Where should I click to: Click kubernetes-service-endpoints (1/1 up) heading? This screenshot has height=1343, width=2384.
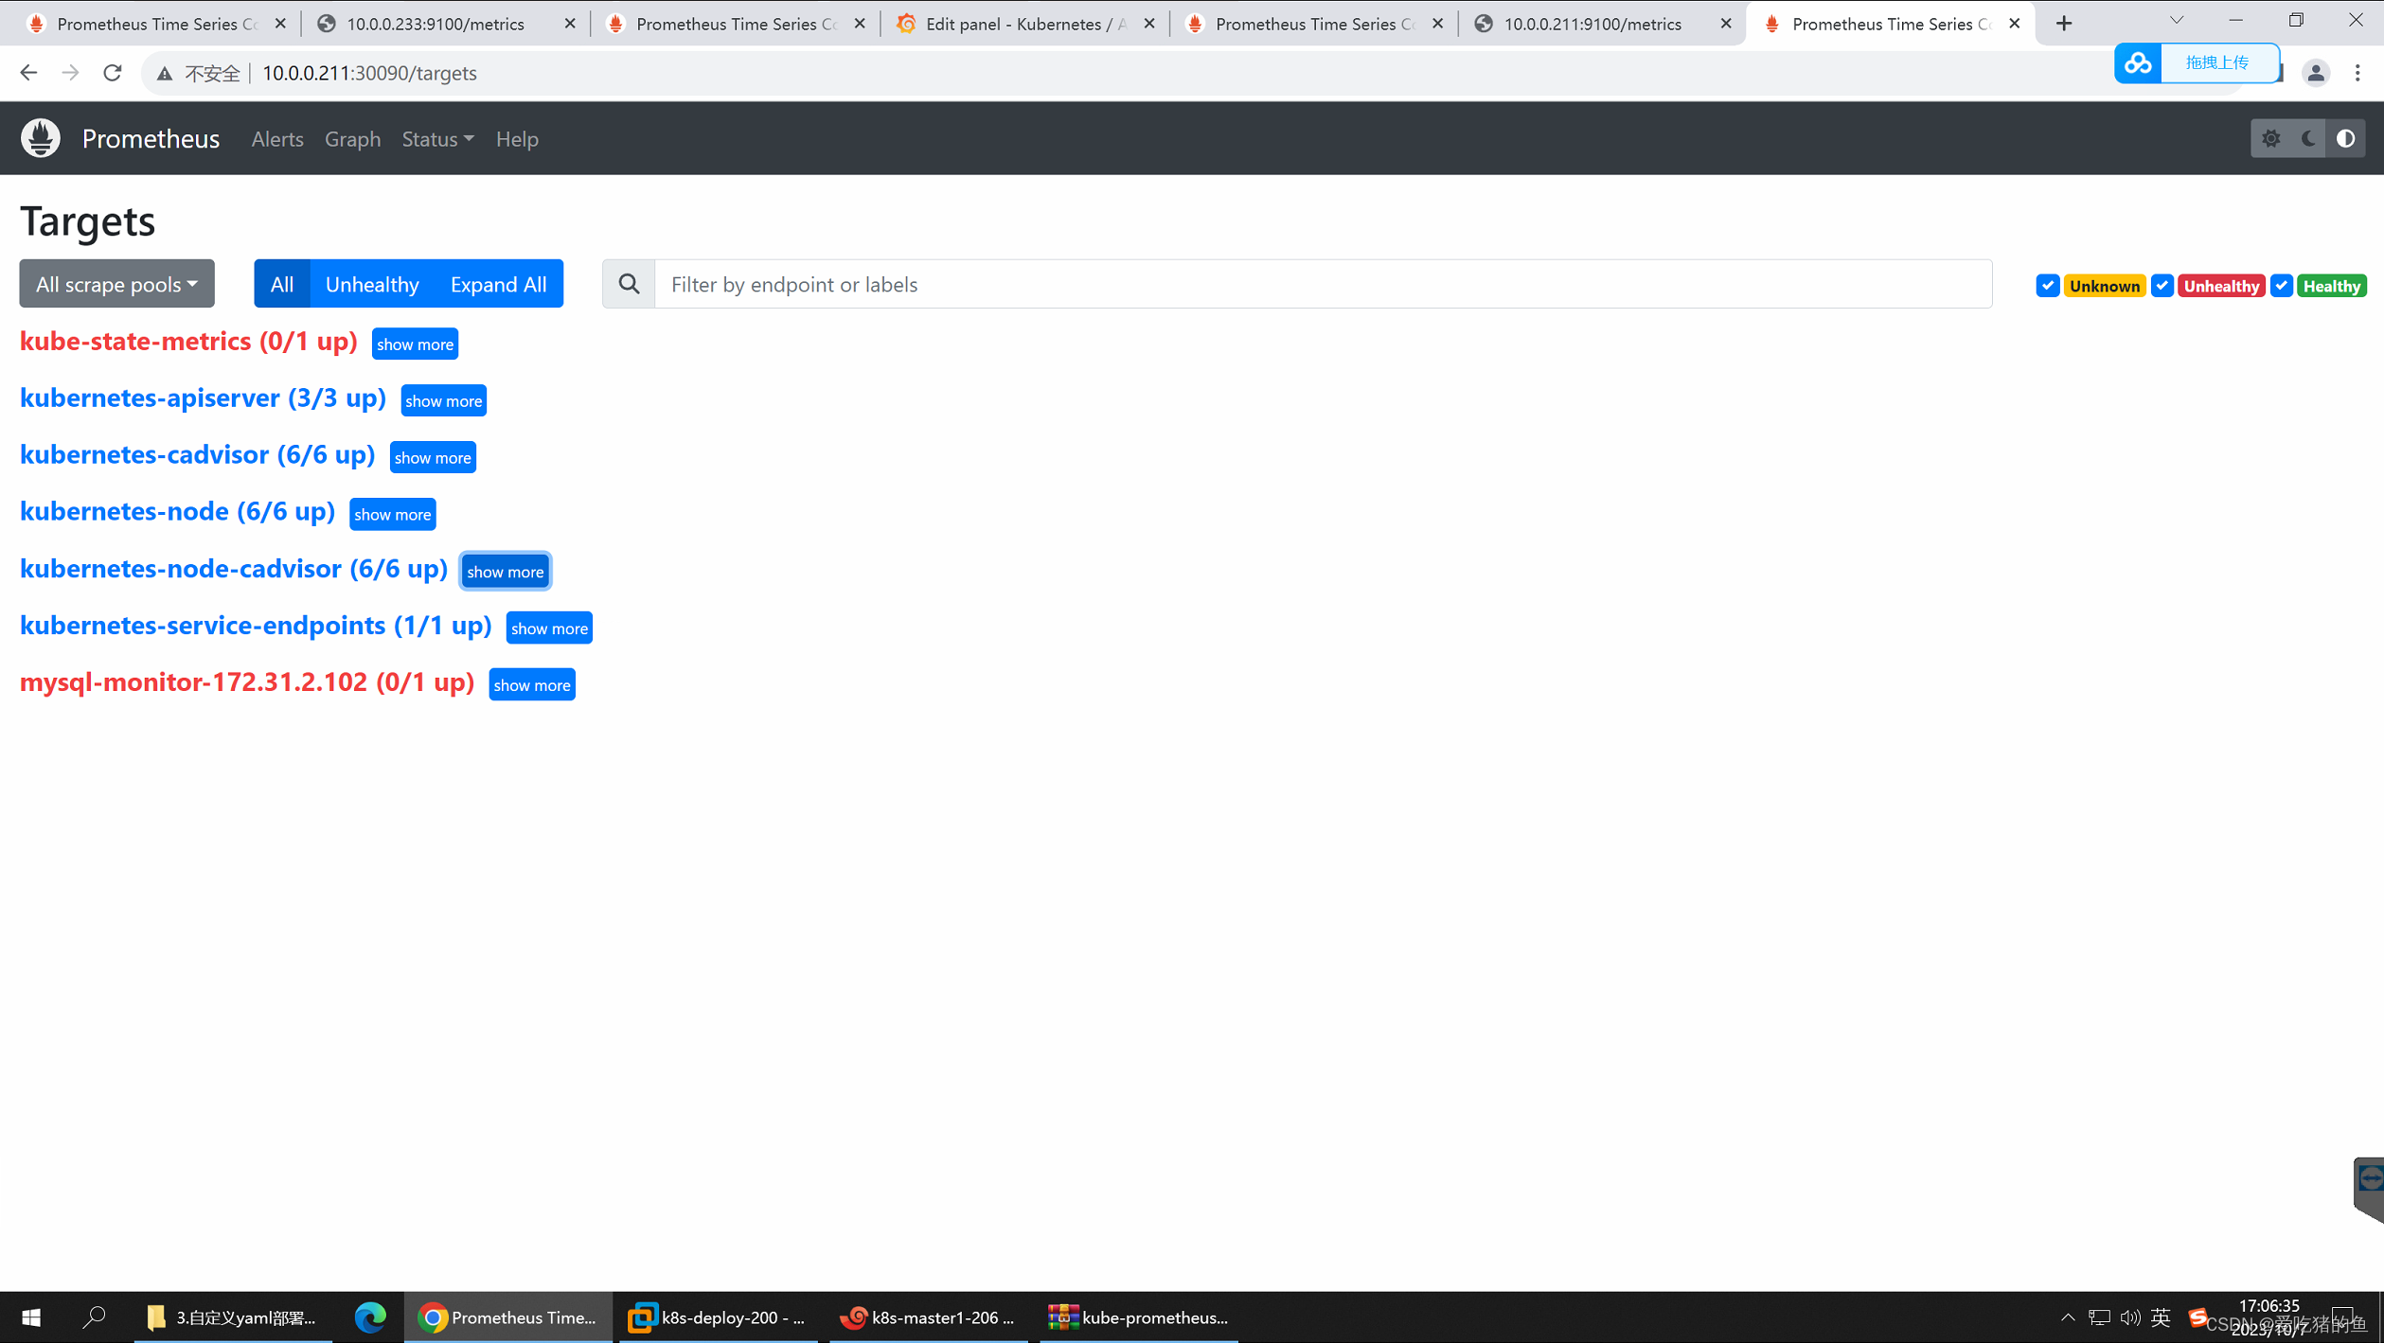click(256, 626)
